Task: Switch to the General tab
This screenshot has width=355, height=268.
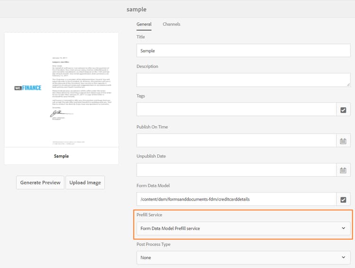Action: (x=144, y=24)
